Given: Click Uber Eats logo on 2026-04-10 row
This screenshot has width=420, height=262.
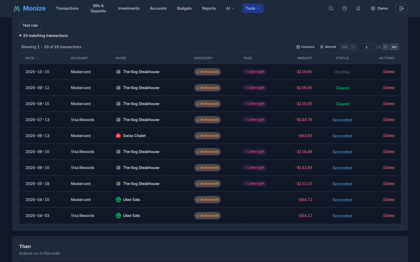Looking at the screenshot, I should click(x=118, y=200).
